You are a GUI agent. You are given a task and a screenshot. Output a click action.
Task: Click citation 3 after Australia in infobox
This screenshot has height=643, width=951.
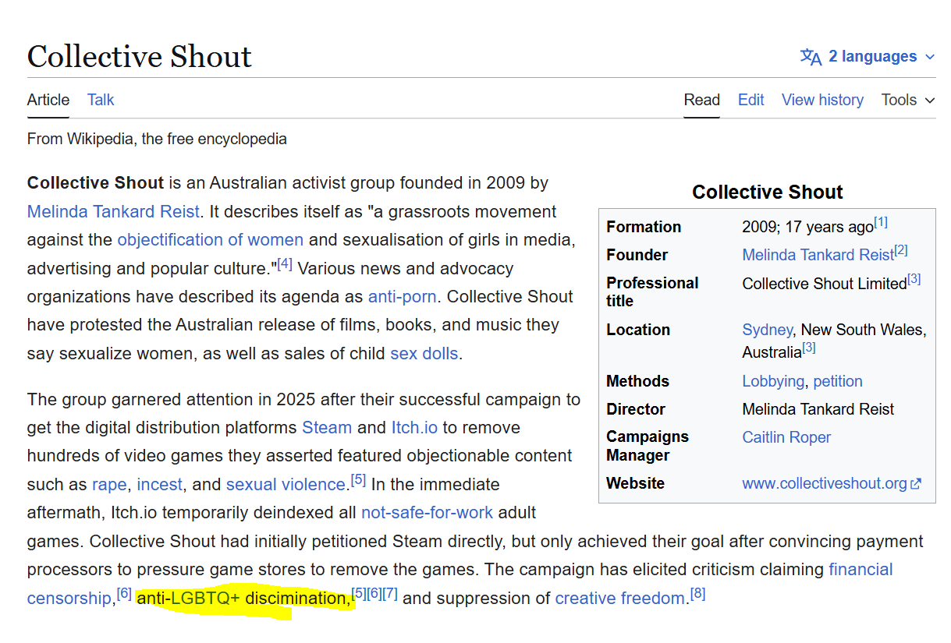click(x=809, y=348)
